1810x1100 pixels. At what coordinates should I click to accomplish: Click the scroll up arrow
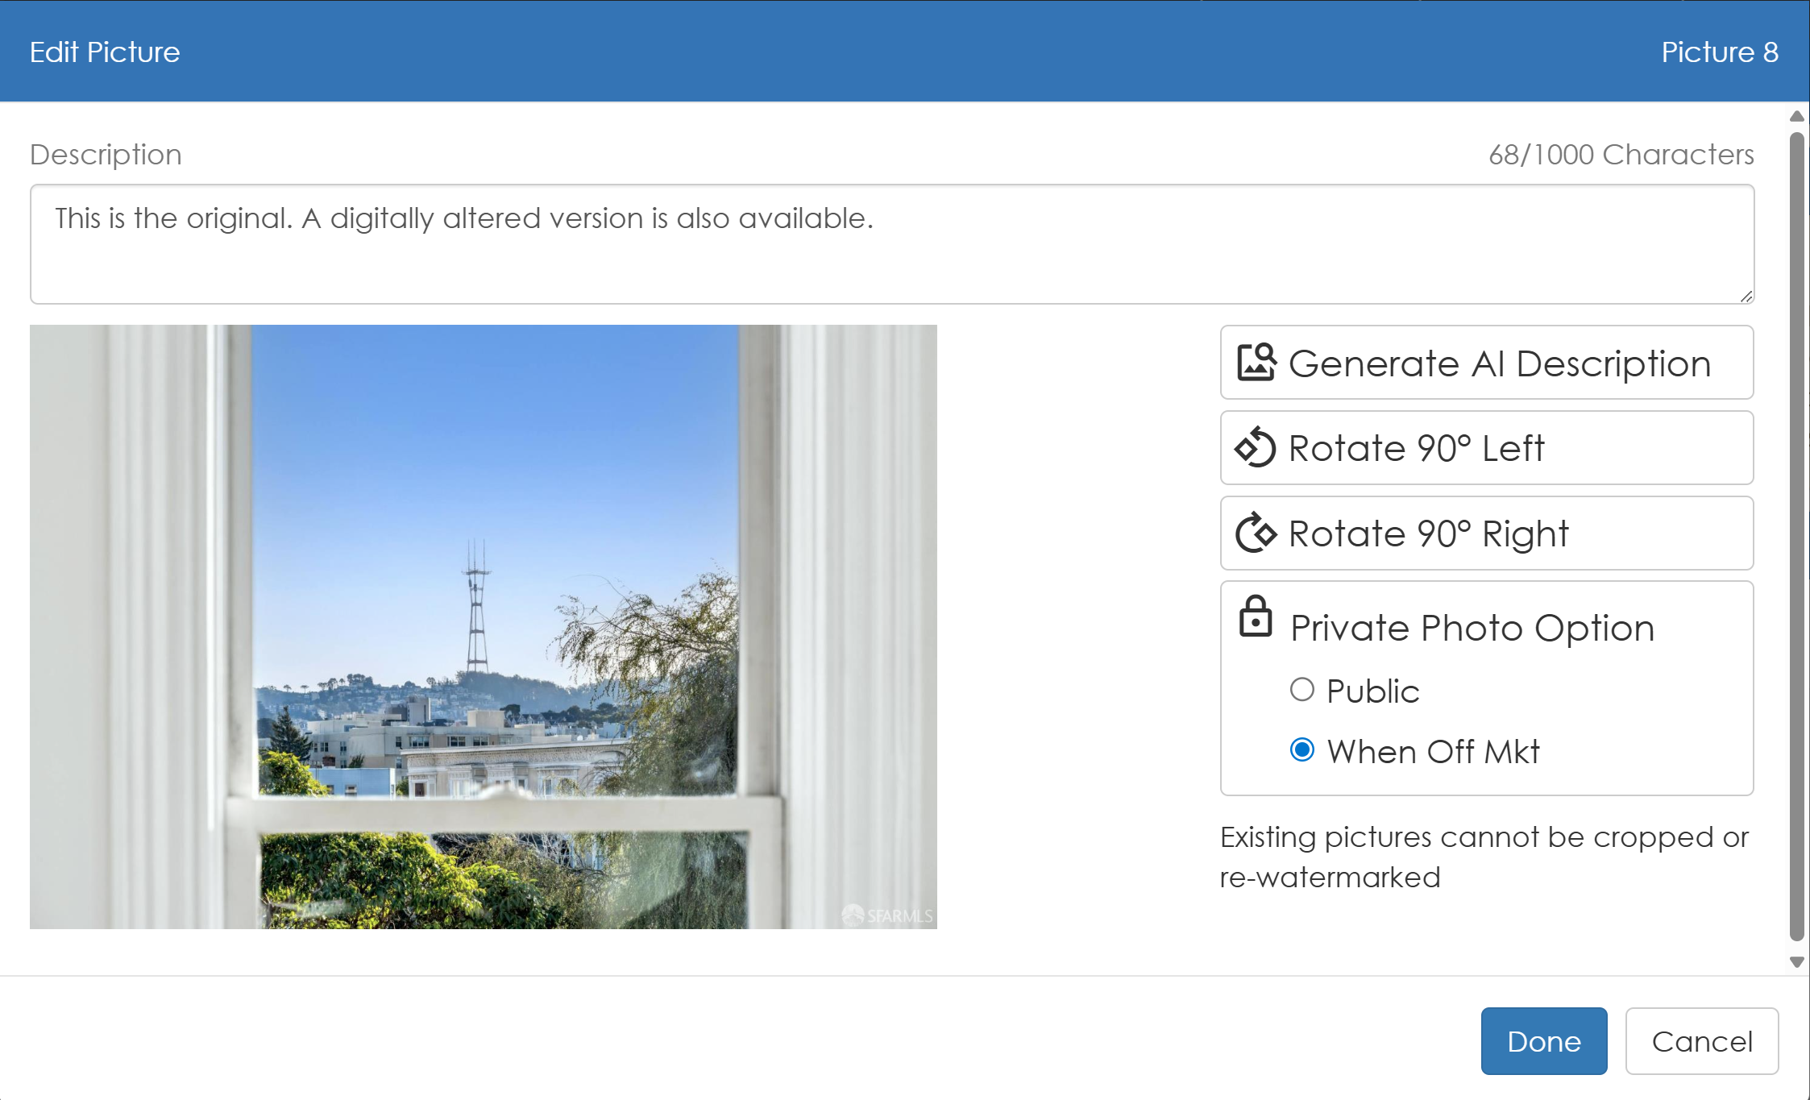coord(1796,117)
